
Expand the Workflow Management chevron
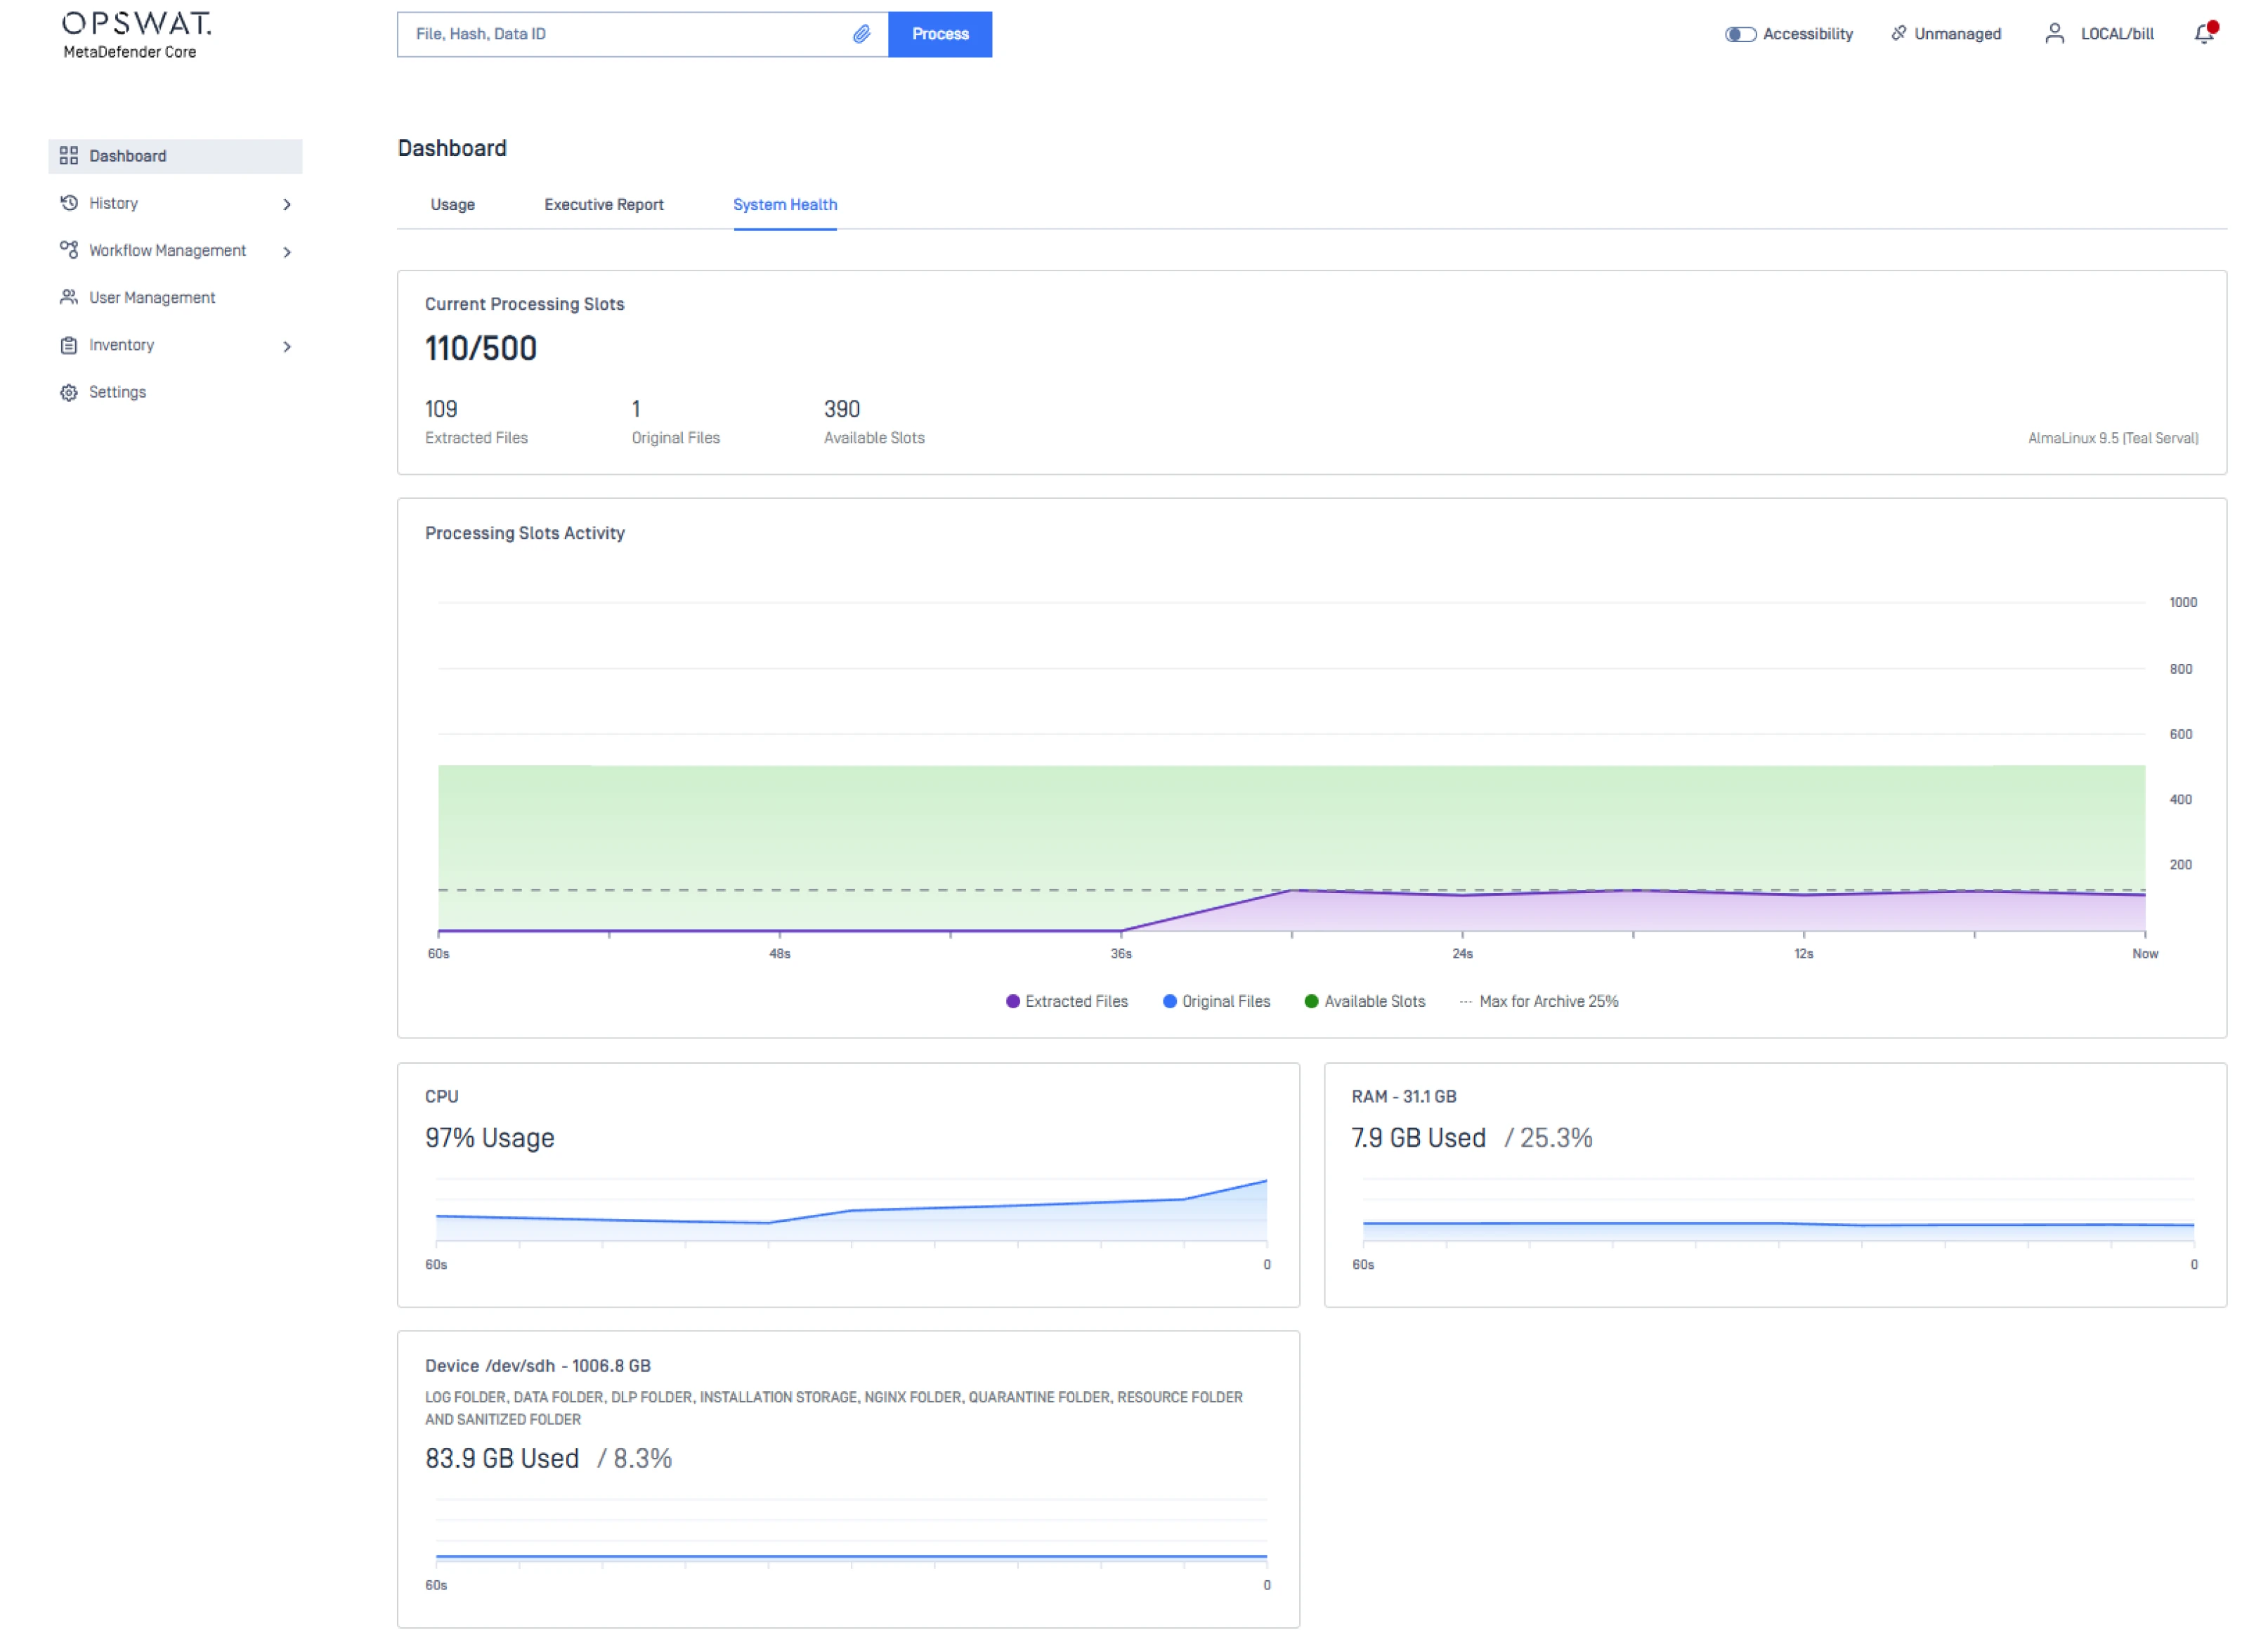(287, 251)
